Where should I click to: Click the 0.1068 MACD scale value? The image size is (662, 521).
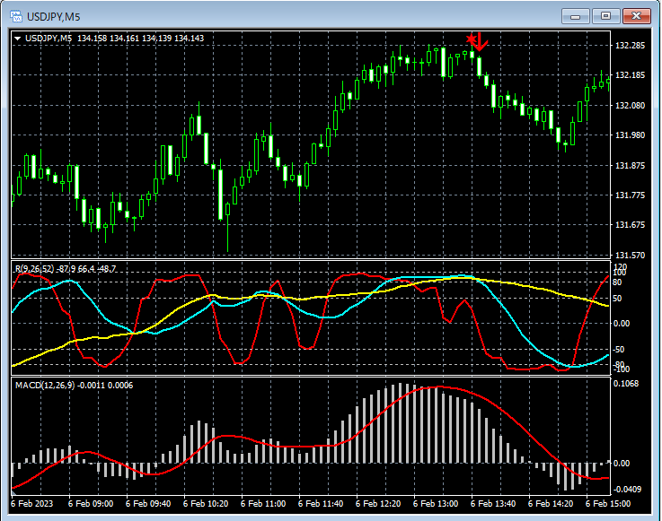627,384
